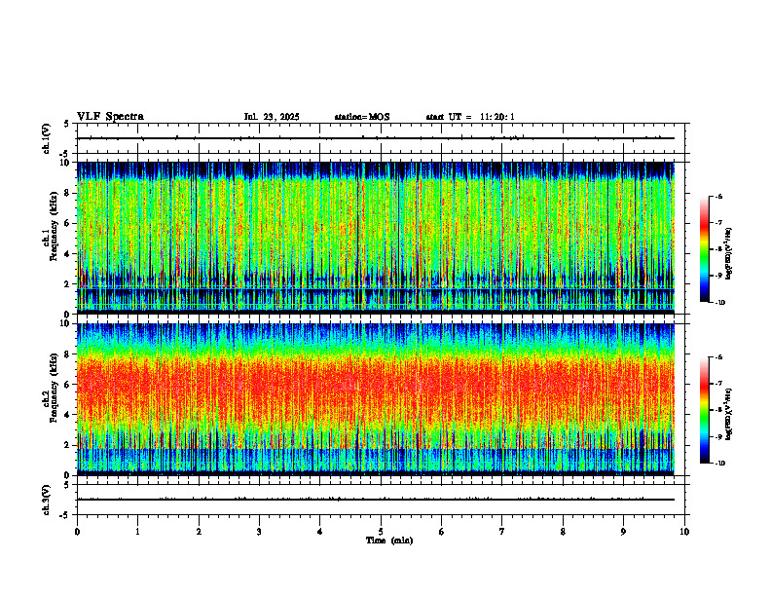Viewport: 771px width, 596px height.
Task: Click the 10 label on the time axis
Action: (x=684, y=532)
